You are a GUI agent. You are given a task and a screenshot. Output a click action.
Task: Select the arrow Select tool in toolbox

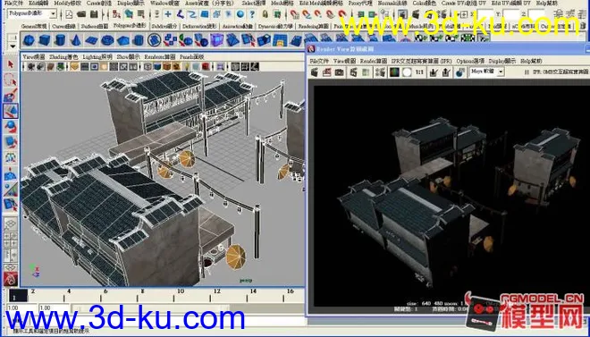pyautogui.click(x=11, y=64)
